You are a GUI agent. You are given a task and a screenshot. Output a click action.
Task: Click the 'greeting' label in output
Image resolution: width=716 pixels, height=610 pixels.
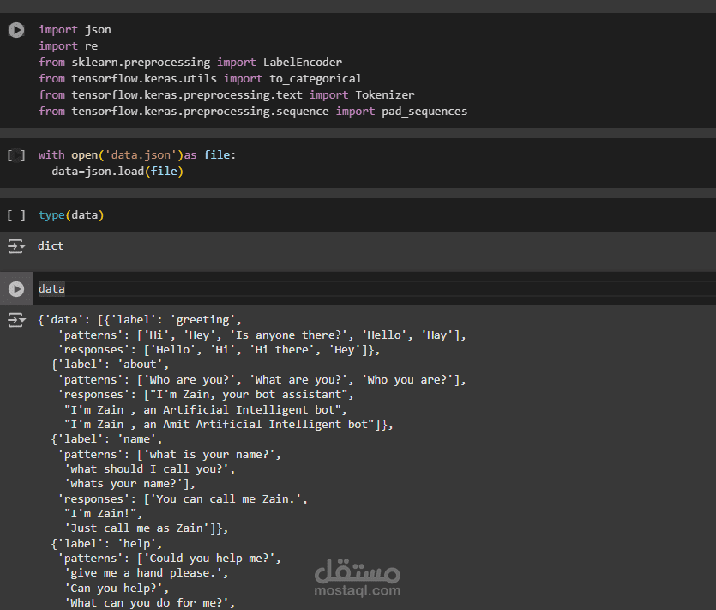click(x=202, y=320)
